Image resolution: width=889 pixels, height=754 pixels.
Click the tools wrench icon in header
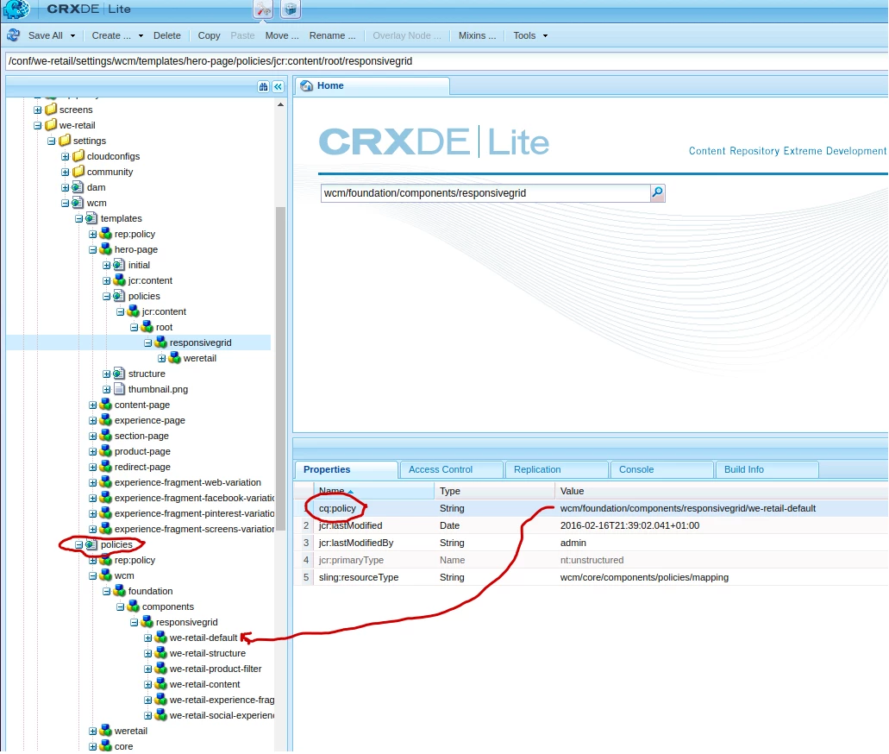coord(263,9)
